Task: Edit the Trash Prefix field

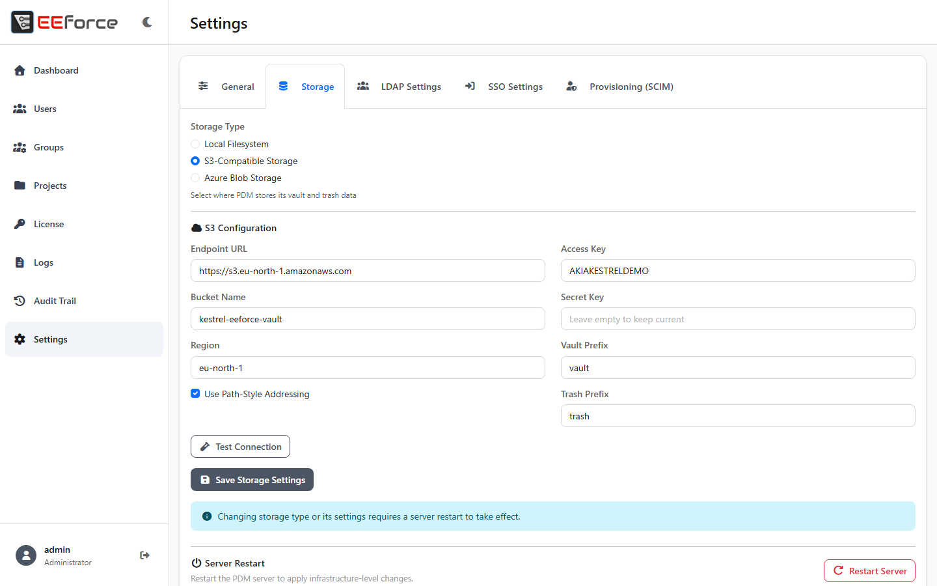Action: (x=738, y=416)
